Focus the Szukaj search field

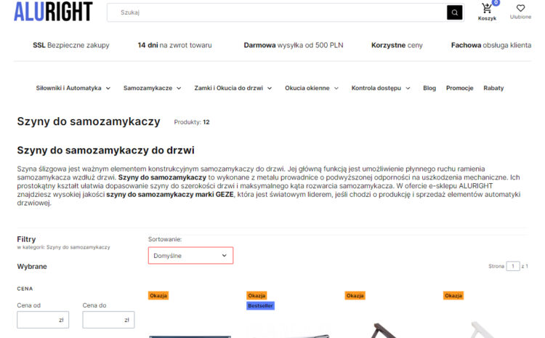(277, 12)
